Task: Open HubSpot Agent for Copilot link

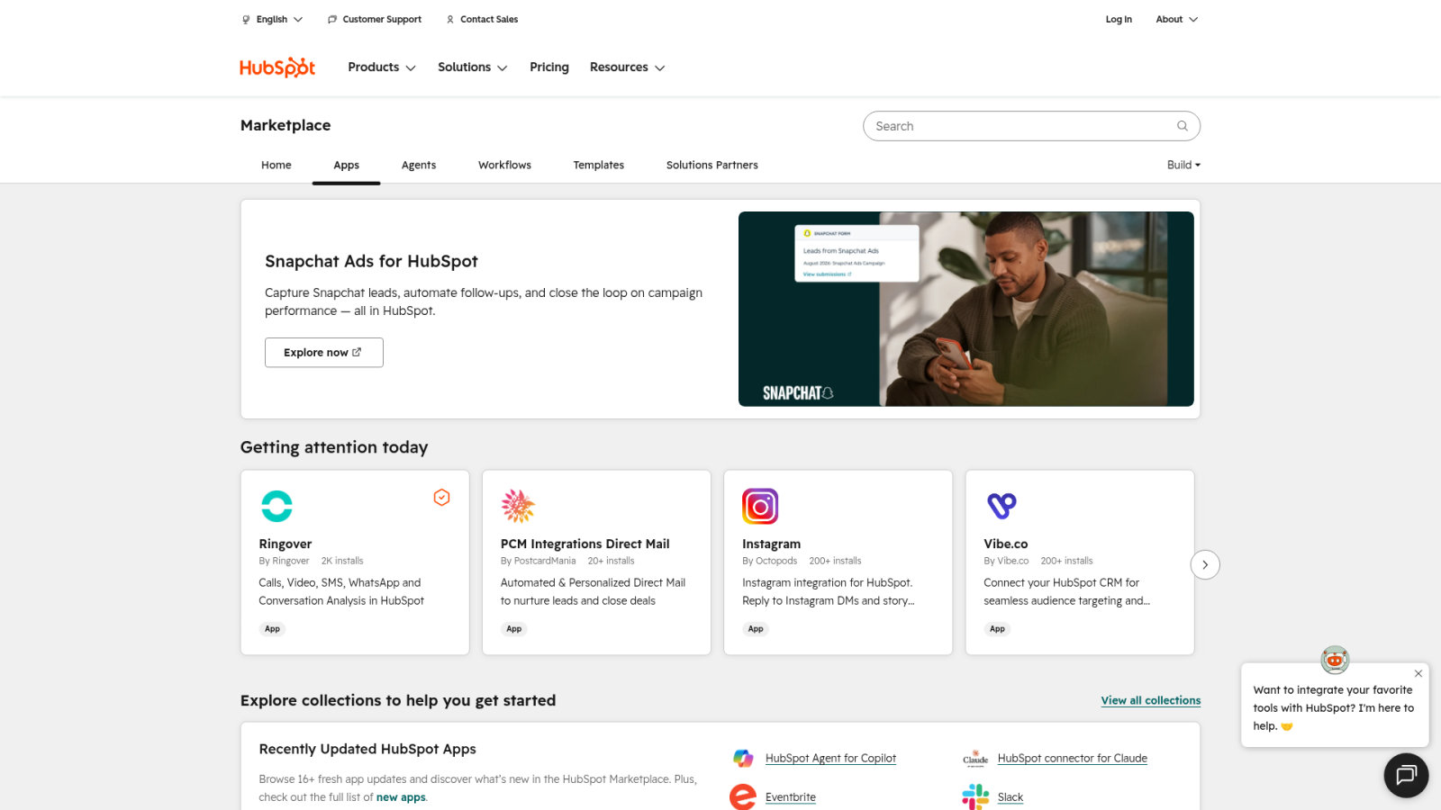Action: (x=830, y=759)
